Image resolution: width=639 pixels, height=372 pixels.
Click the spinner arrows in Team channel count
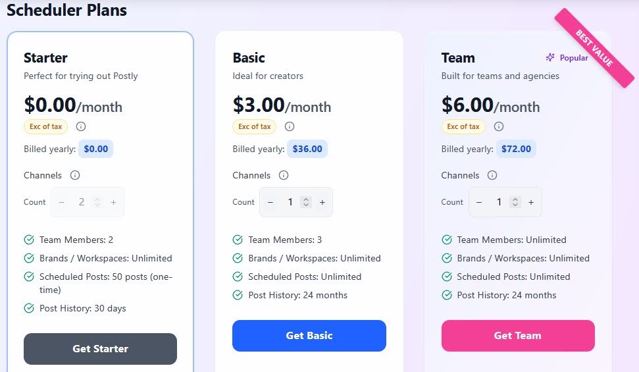(515, 202)
